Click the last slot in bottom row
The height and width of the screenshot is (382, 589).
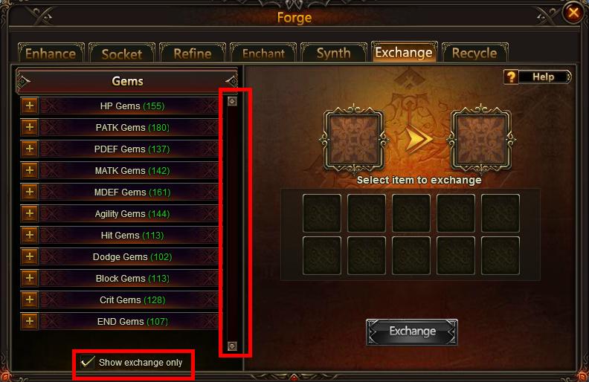click(501, 256)
